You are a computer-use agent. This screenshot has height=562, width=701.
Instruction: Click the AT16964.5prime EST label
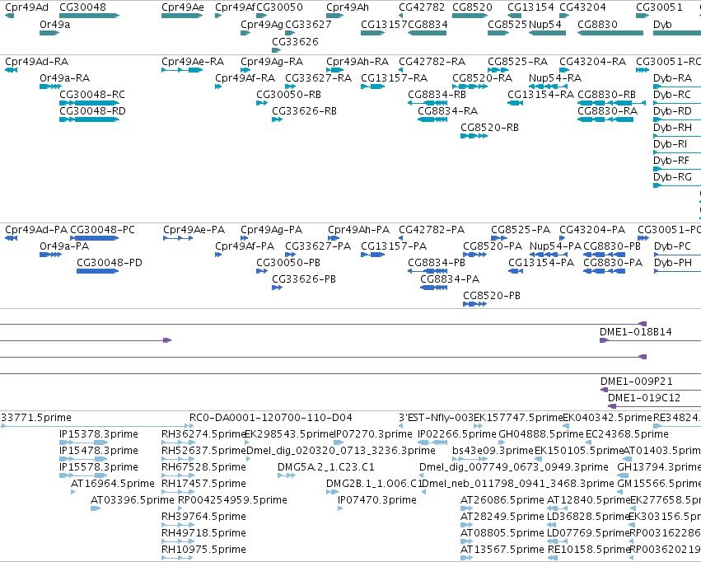click(x=112, y=484)
